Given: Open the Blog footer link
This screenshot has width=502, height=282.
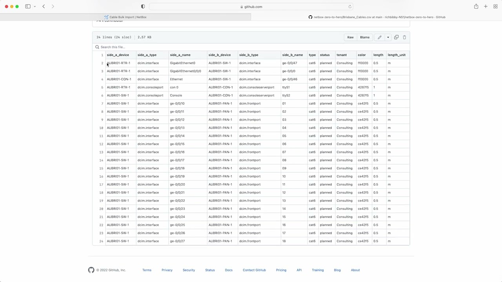Looking at the screenshot, I should click(x=337, y=270).
